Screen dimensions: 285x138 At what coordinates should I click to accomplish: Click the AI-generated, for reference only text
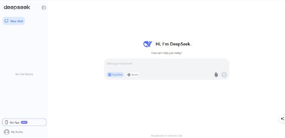pos(166,136)
